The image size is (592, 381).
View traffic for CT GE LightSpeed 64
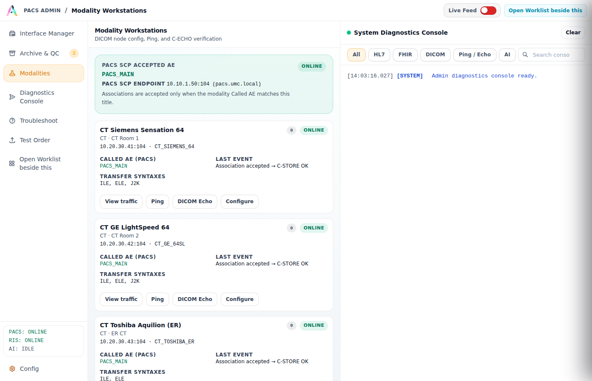pos(121,299)
